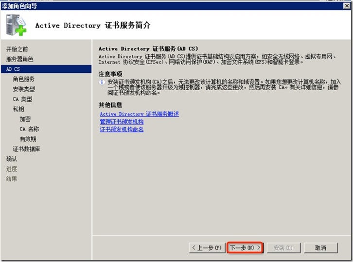Open the 证书颁发机构命名 link
353x262 pixels.
pyautogui.click(x=122, y=129)
